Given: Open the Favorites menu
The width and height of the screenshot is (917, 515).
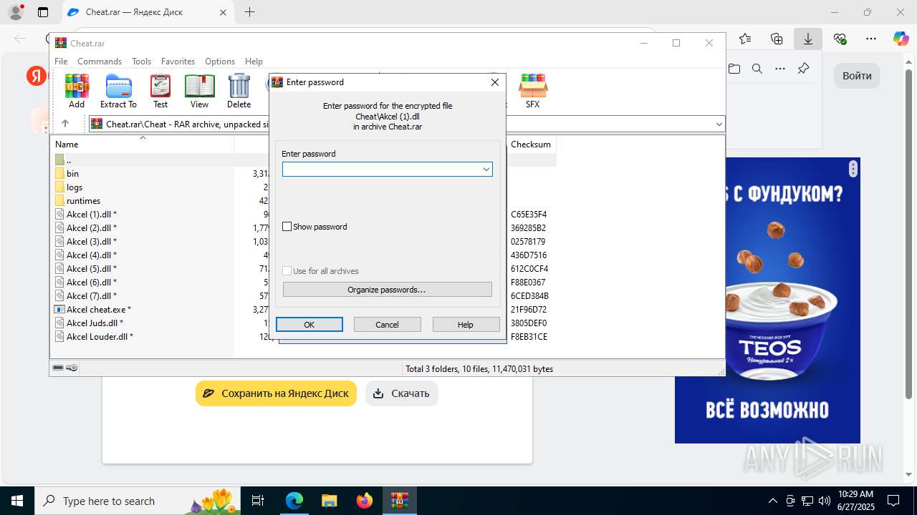Looking at the screenshot, I should click(x=178, y=62).
